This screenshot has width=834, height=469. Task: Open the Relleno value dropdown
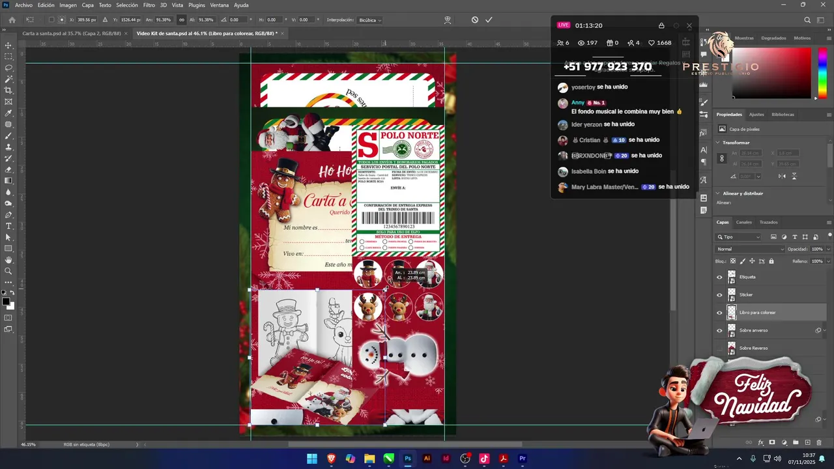pos(828,261)
